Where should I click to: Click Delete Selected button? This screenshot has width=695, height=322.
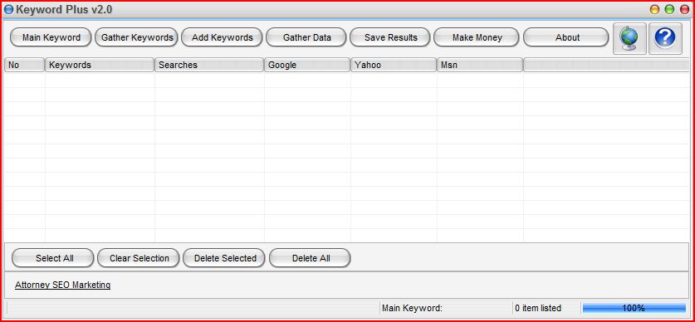[x=225, y=258]
